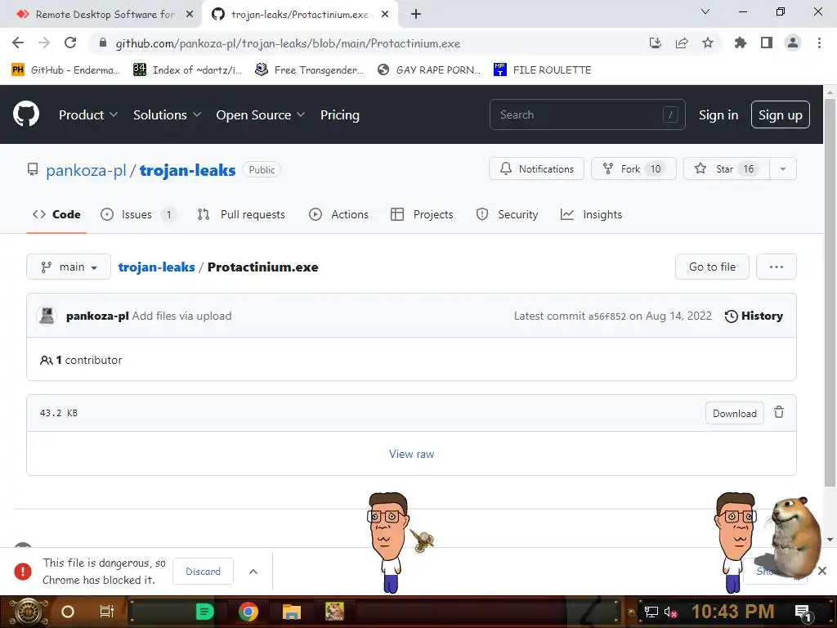Open Task View on the taskbar
837x628 pixels.
[107, 612]
